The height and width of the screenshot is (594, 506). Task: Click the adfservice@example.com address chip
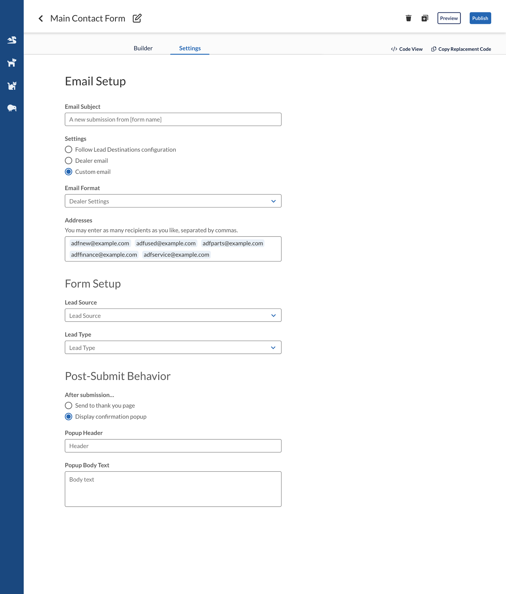coord(176,254)
